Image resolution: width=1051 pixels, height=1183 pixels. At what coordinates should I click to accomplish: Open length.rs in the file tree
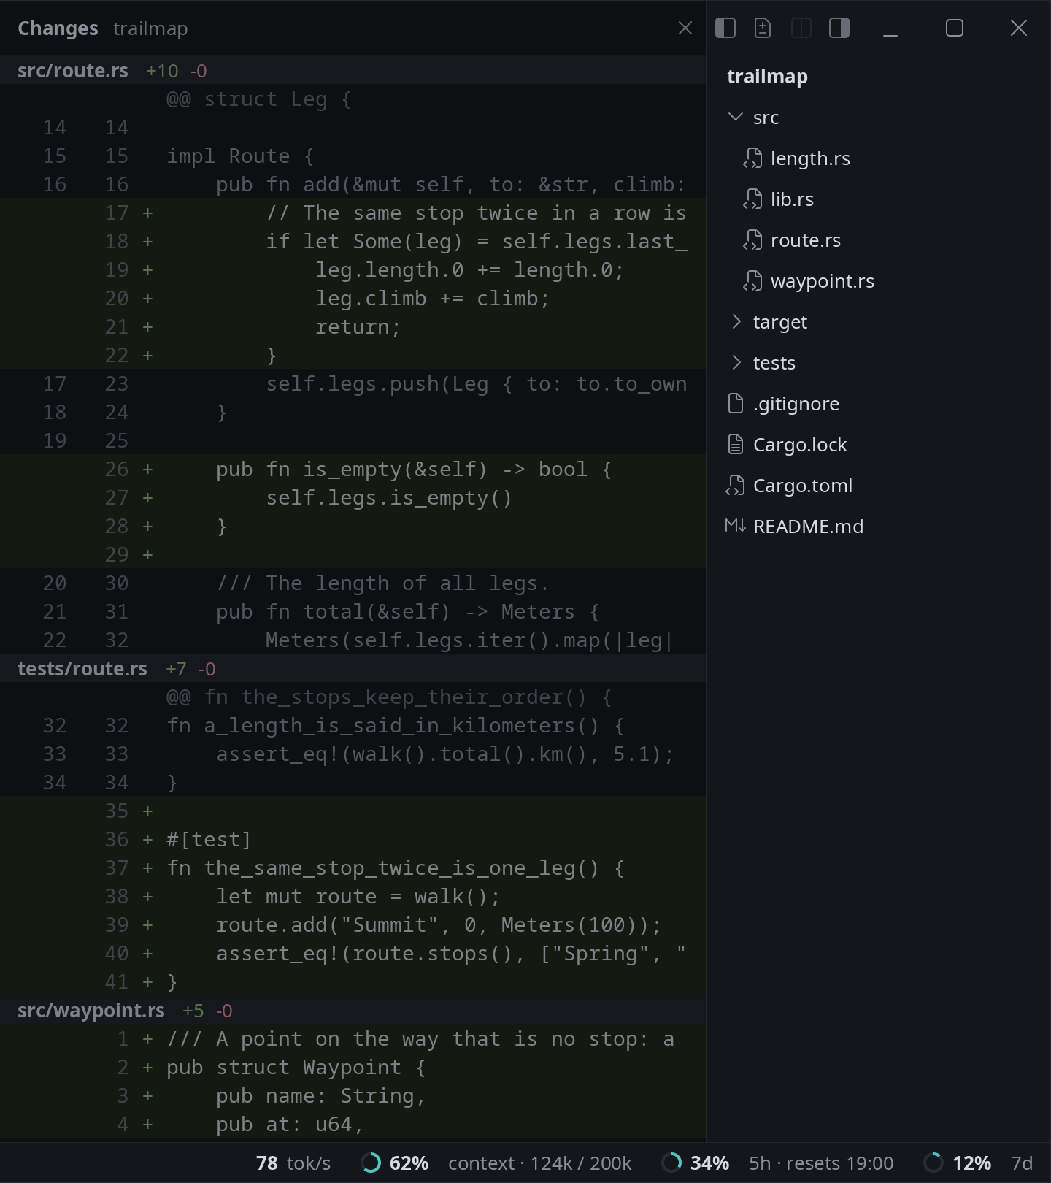(810, 158)
